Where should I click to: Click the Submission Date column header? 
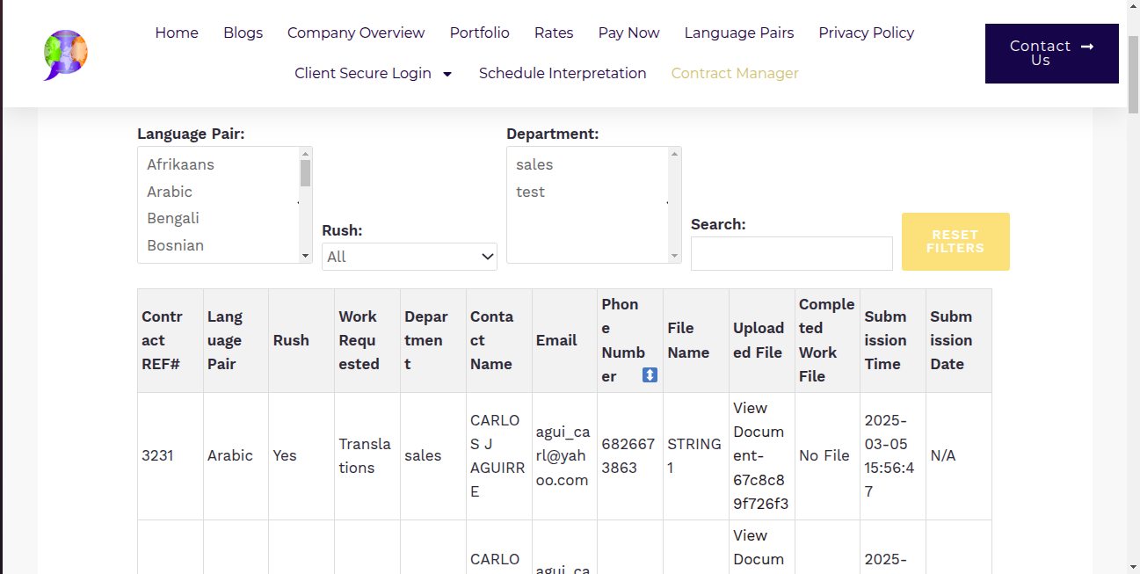coord(959,340)
